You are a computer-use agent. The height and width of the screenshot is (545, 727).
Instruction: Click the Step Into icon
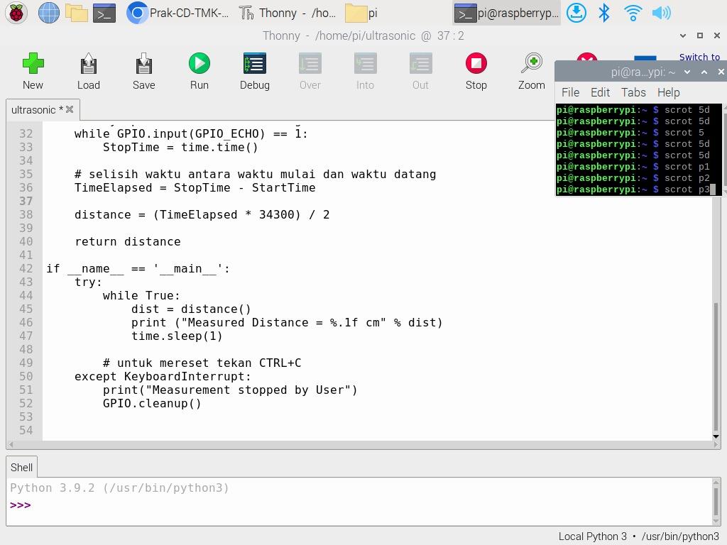366,63
